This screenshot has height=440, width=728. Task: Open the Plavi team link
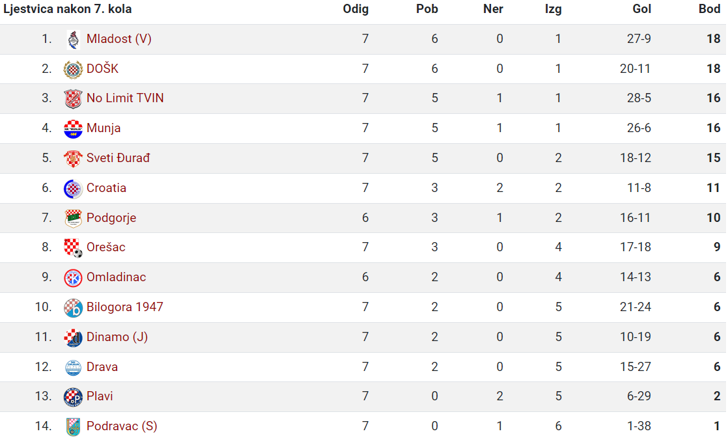100,396
